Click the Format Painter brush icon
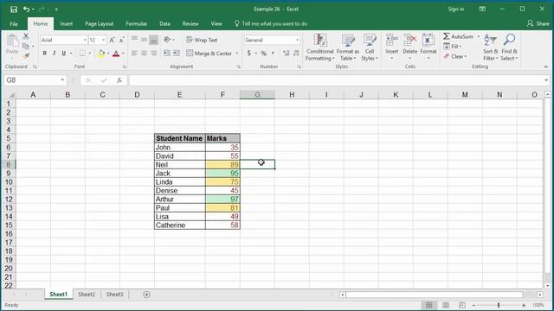554x311 pixels. click(26, 55)
